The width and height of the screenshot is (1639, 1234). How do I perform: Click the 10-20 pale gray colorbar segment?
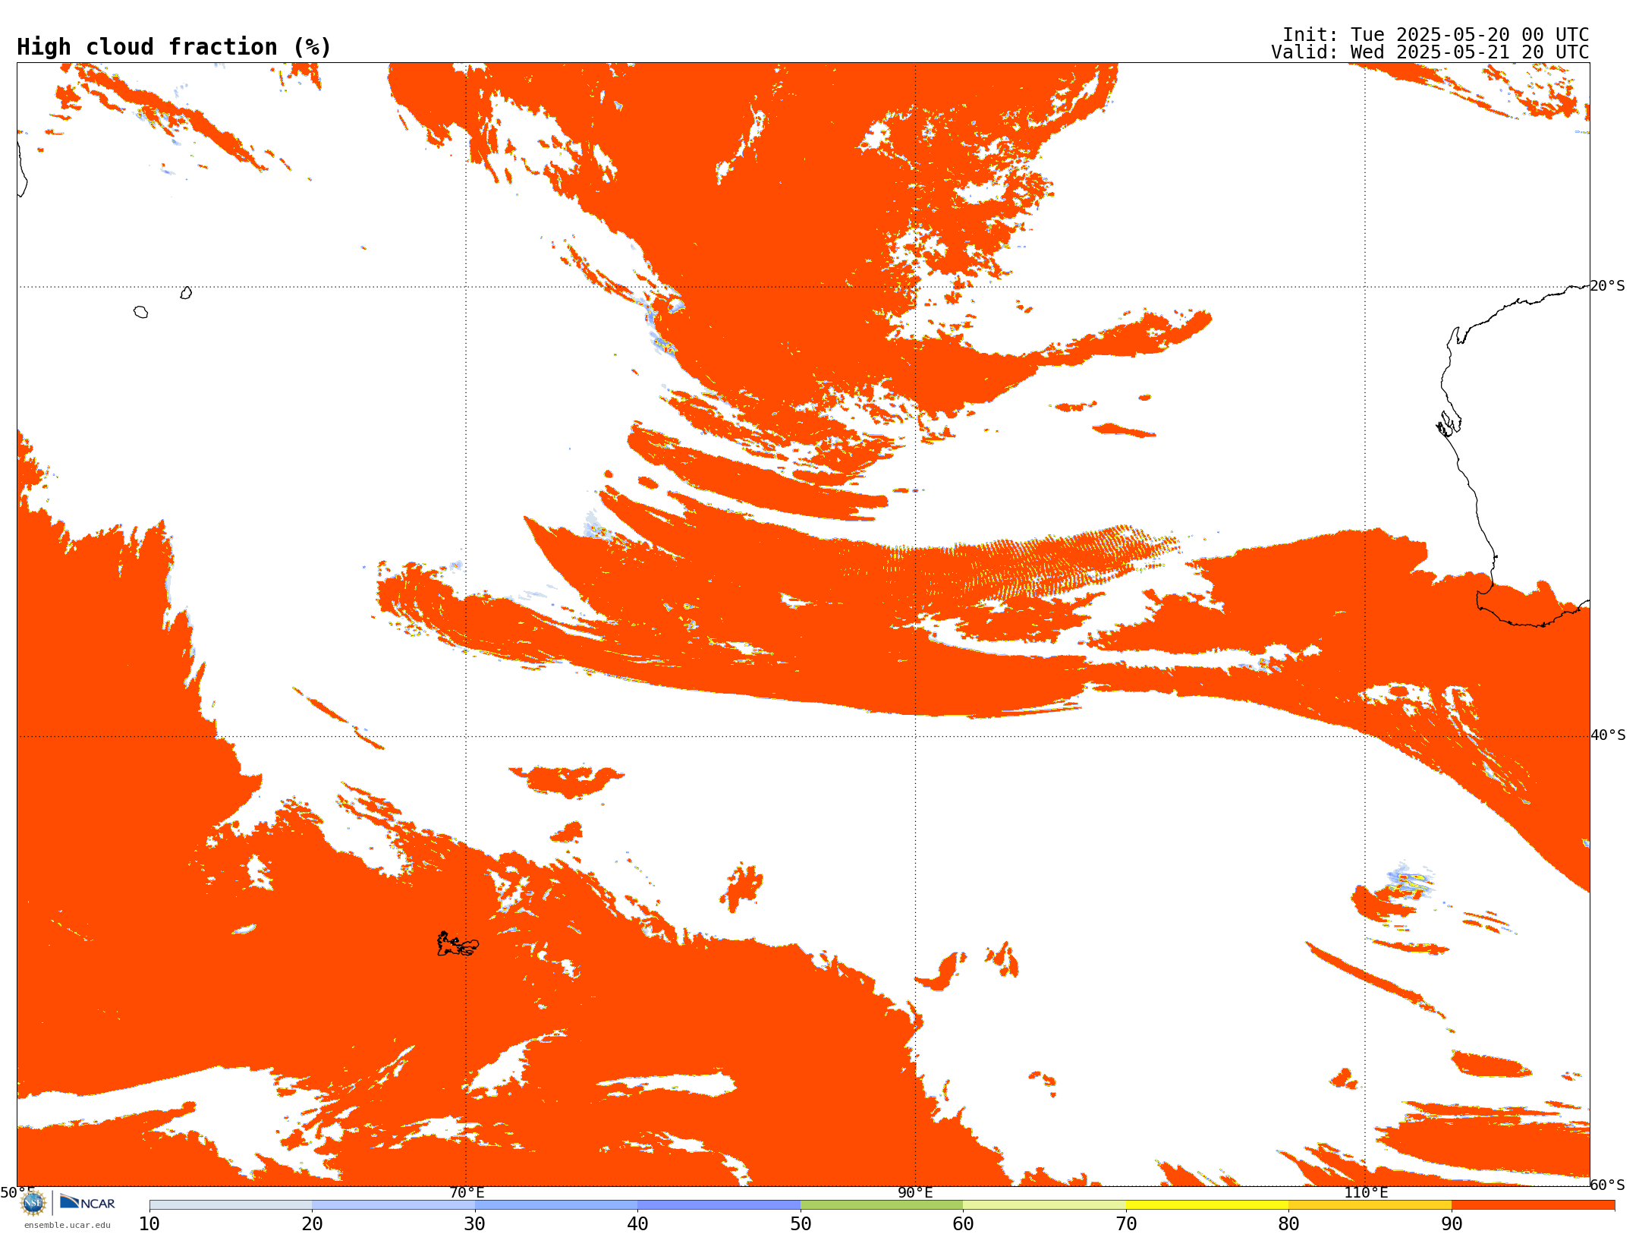[231, 1205]
